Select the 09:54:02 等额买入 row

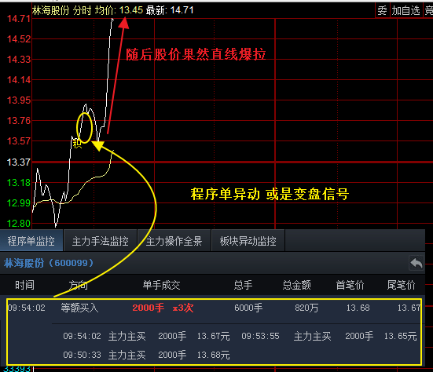click(x=214, y=308)
